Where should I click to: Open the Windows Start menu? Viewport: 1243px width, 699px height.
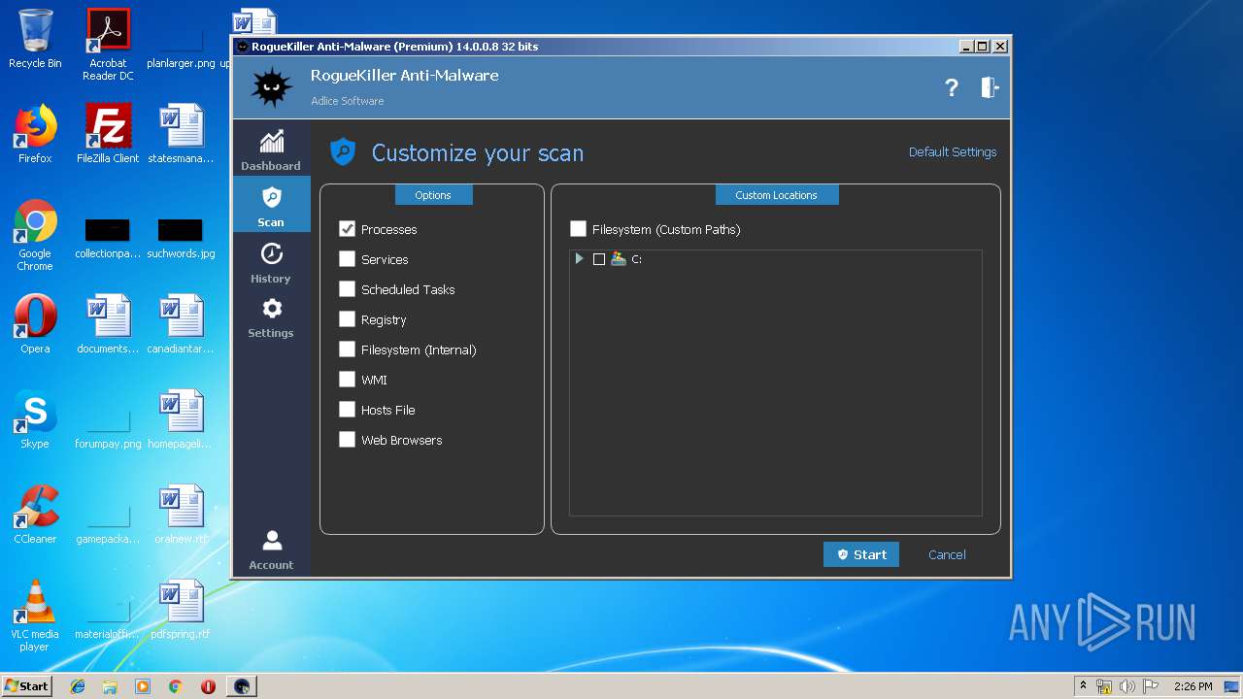click(x=26, y=686)
